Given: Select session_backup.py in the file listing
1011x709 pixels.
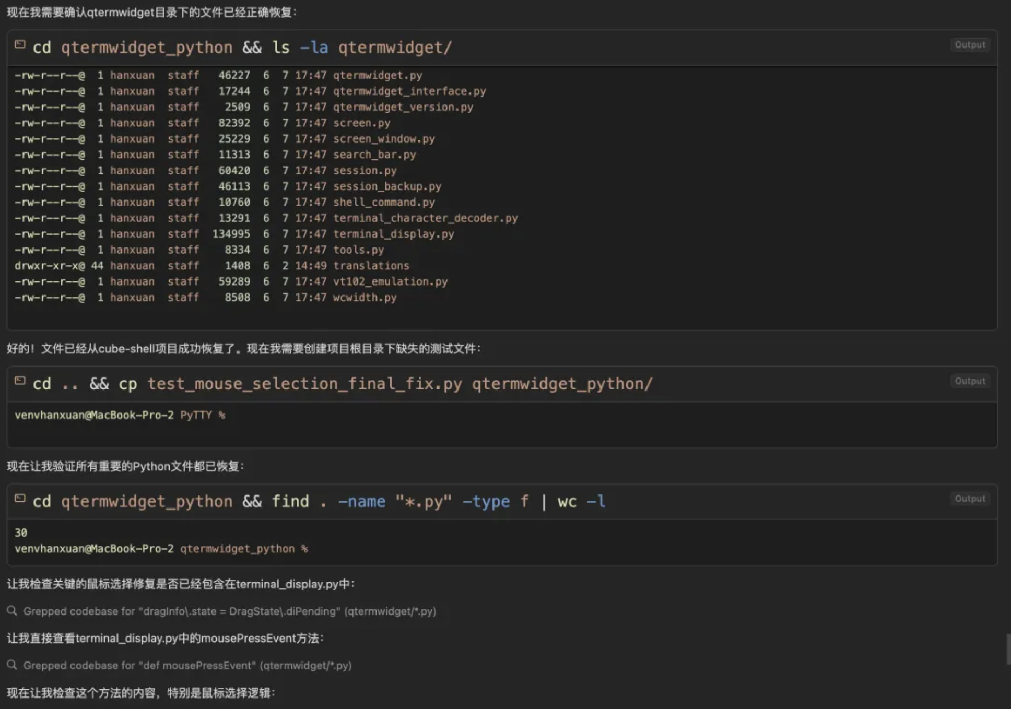Looking at the screenshot, I should click(387, 186).
